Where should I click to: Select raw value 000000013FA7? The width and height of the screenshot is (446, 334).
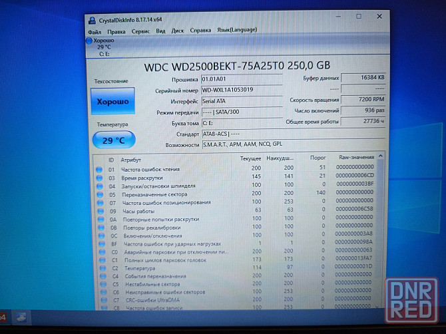click(353, 258)
